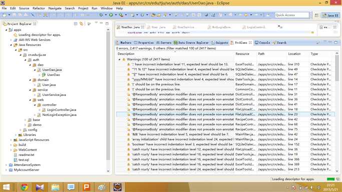Open the Source menu
The image size is (342, 192).
pos(24,8)
